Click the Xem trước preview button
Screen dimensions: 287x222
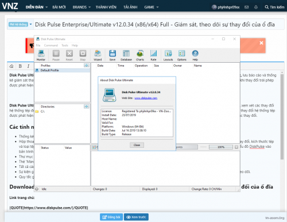(136, 217)
